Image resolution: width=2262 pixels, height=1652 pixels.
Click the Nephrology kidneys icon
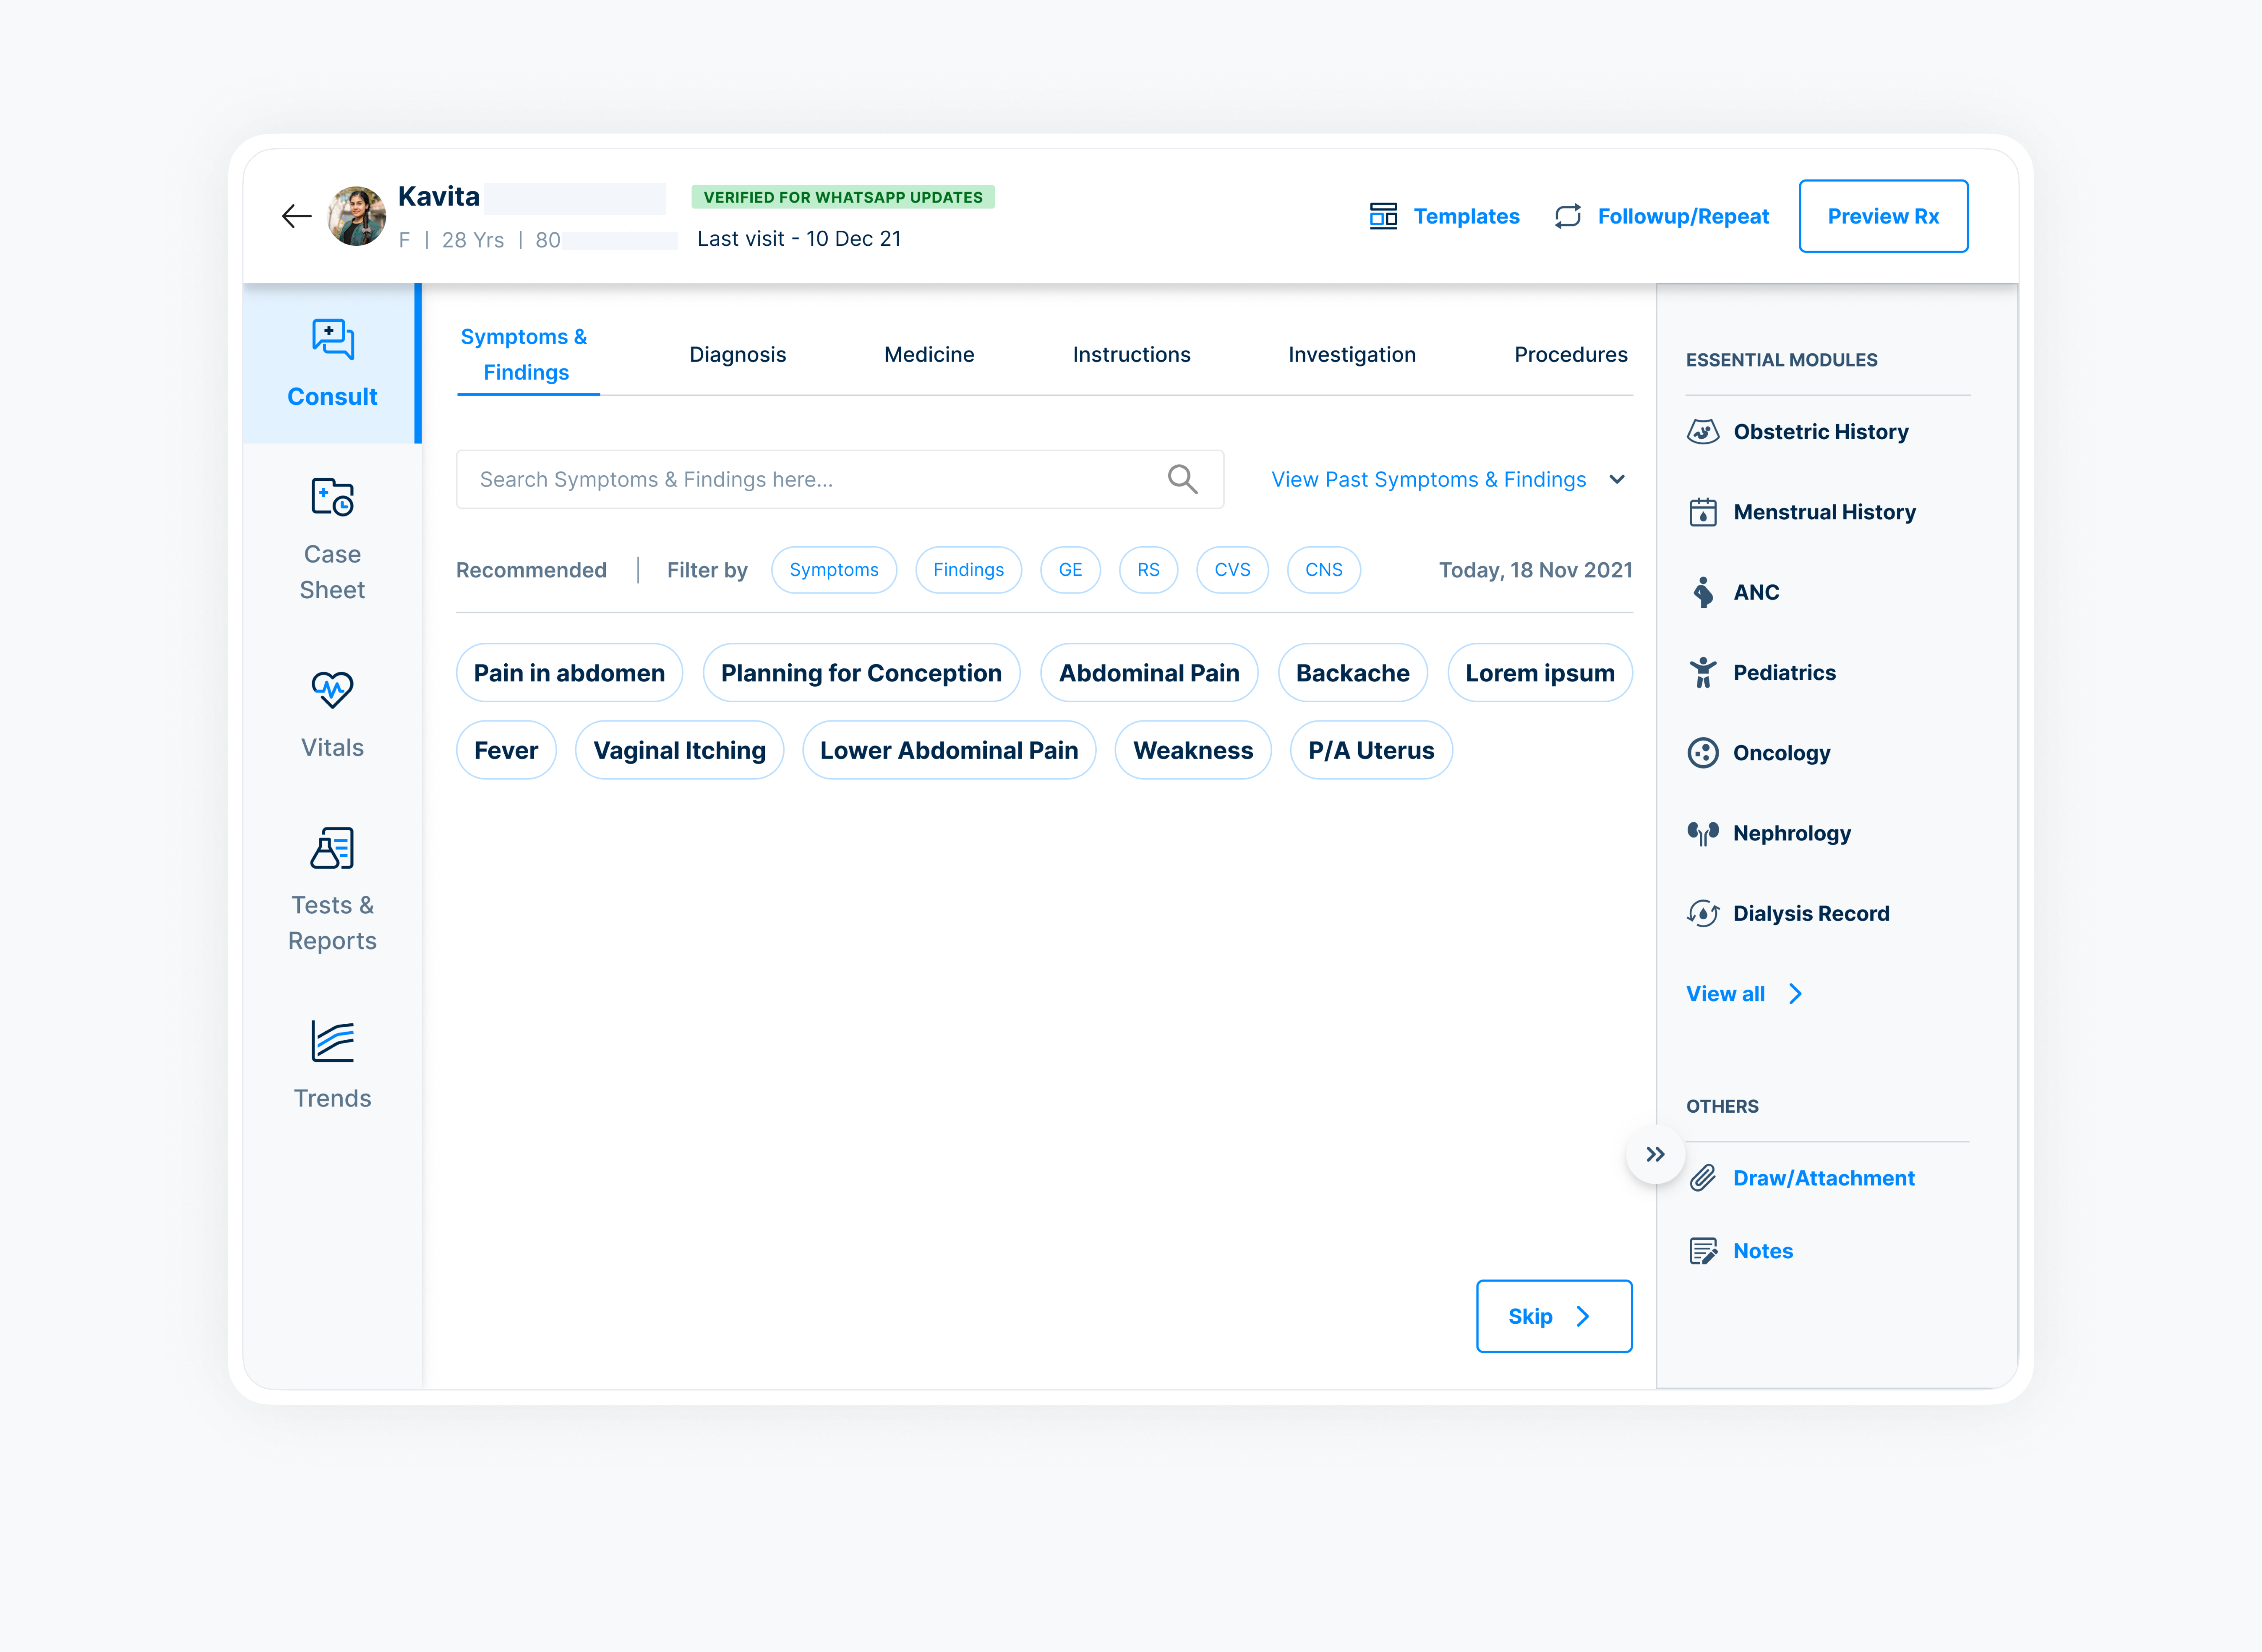[x=1703, y=833]
